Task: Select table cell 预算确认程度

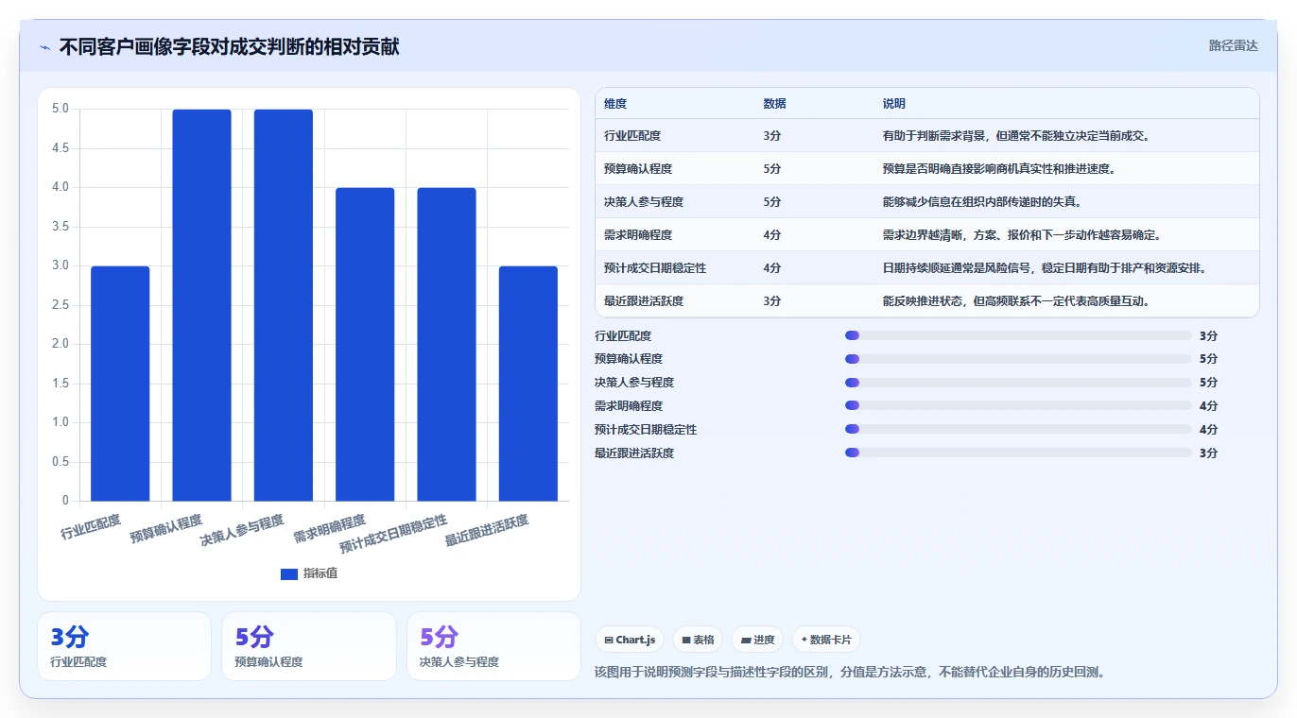Action: coord(638,169)
